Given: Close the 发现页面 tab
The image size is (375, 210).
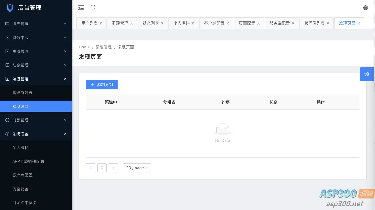Looking at the screenshot, I should click(x=359, y=23).
